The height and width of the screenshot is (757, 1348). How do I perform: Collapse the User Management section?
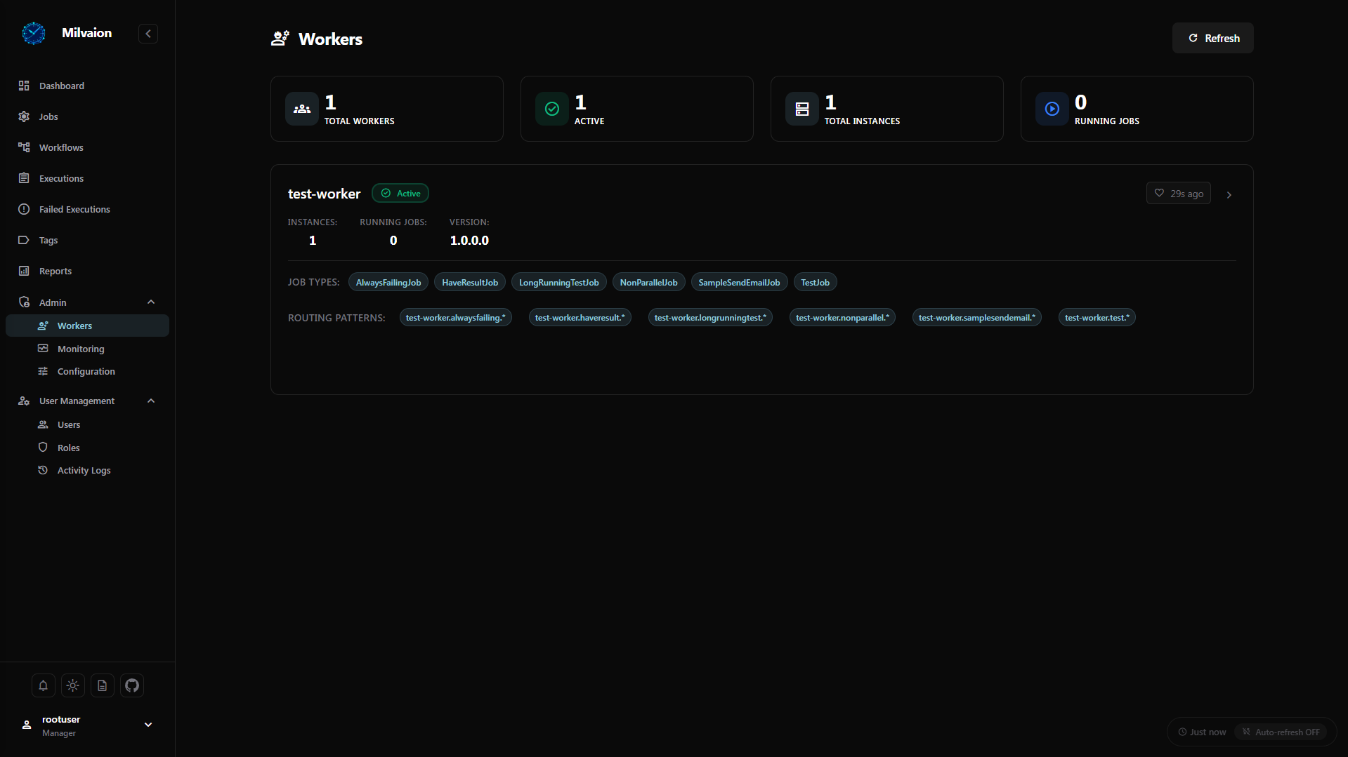point(151,401)
